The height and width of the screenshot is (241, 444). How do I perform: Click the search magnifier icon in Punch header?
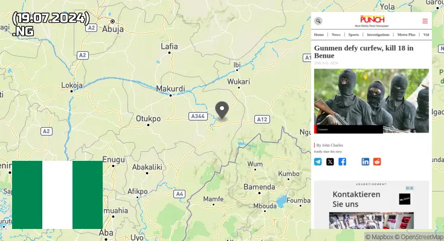[x=318, y=21]
